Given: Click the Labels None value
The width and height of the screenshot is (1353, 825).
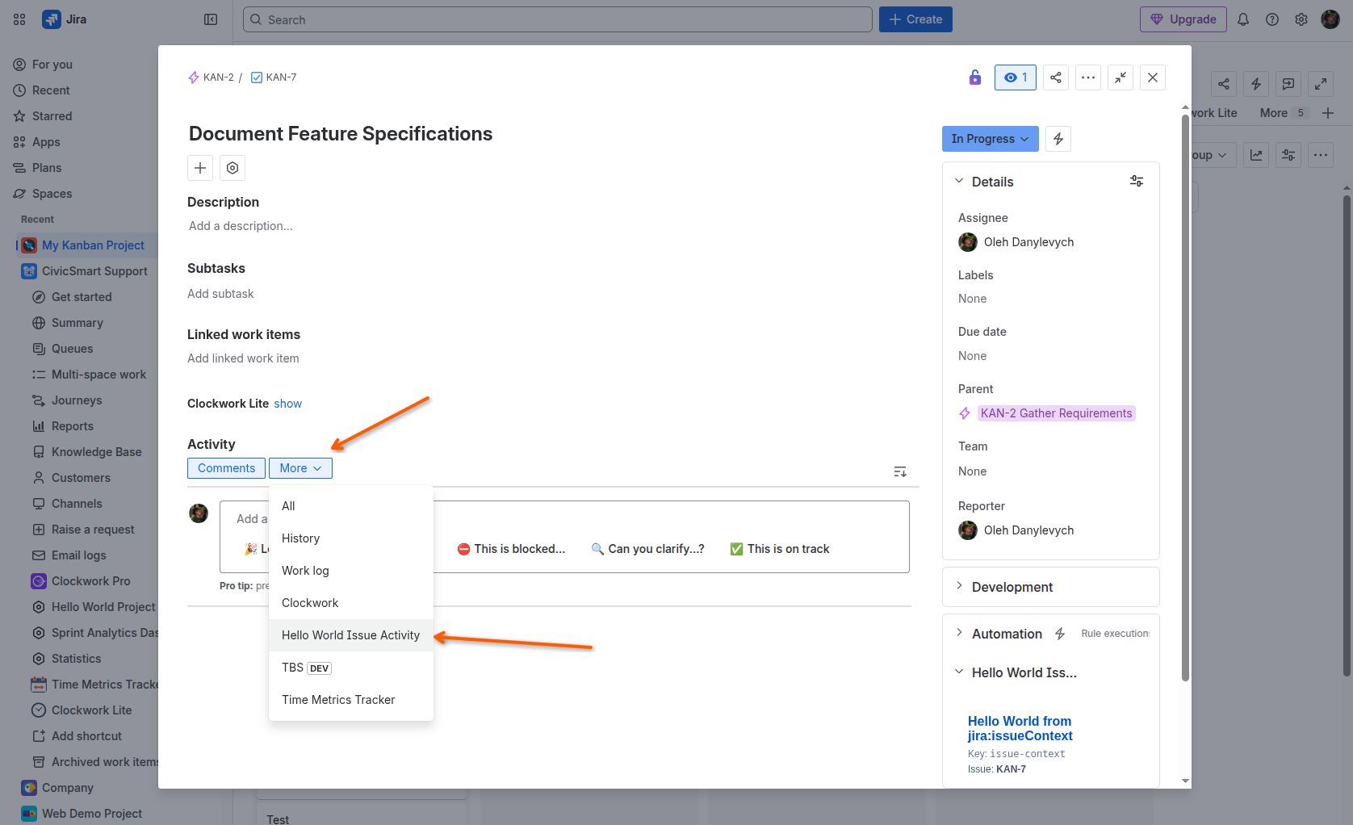Looking at the screenshot, I should click(x=972, y=299).
